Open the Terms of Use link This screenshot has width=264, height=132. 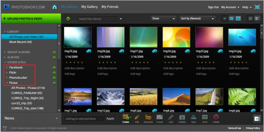[234, 128]
